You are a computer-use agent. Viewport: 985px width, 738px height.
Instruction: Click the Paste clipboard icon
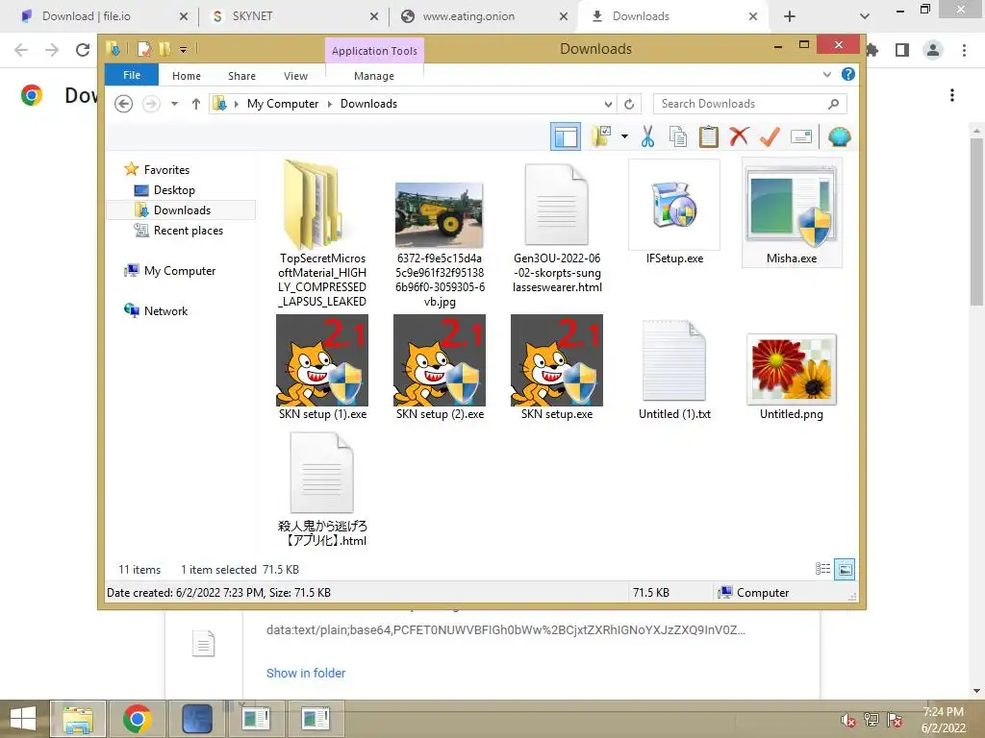pos(708,136)
